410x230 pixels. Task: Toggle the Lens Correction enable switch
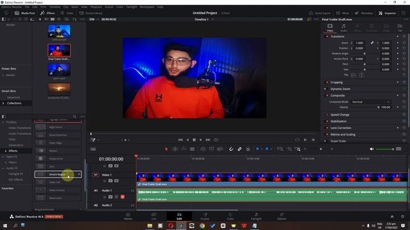pyautogui.click(x=327, y=128)
